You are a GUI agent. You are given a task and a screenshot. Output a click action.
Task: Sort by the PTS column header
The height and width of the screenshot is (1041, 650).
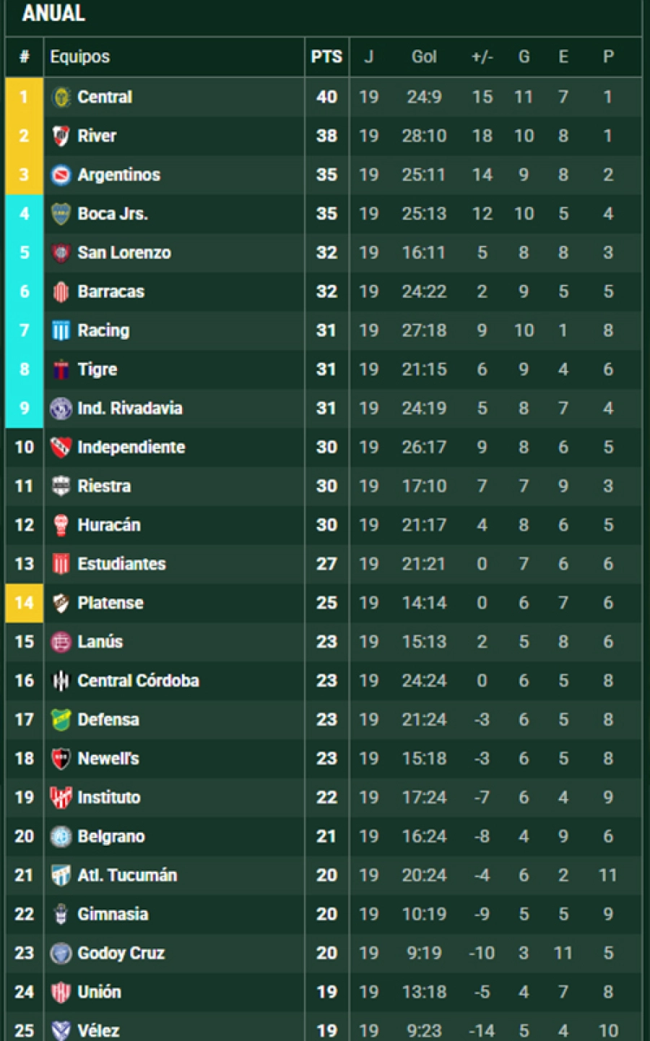pyautogui.click(x=326, y=57)
